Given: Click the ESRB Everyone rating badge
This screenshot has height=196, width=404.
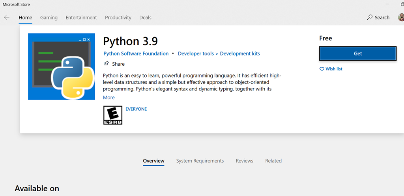Looking at the screenshot, I should (112, 115).
